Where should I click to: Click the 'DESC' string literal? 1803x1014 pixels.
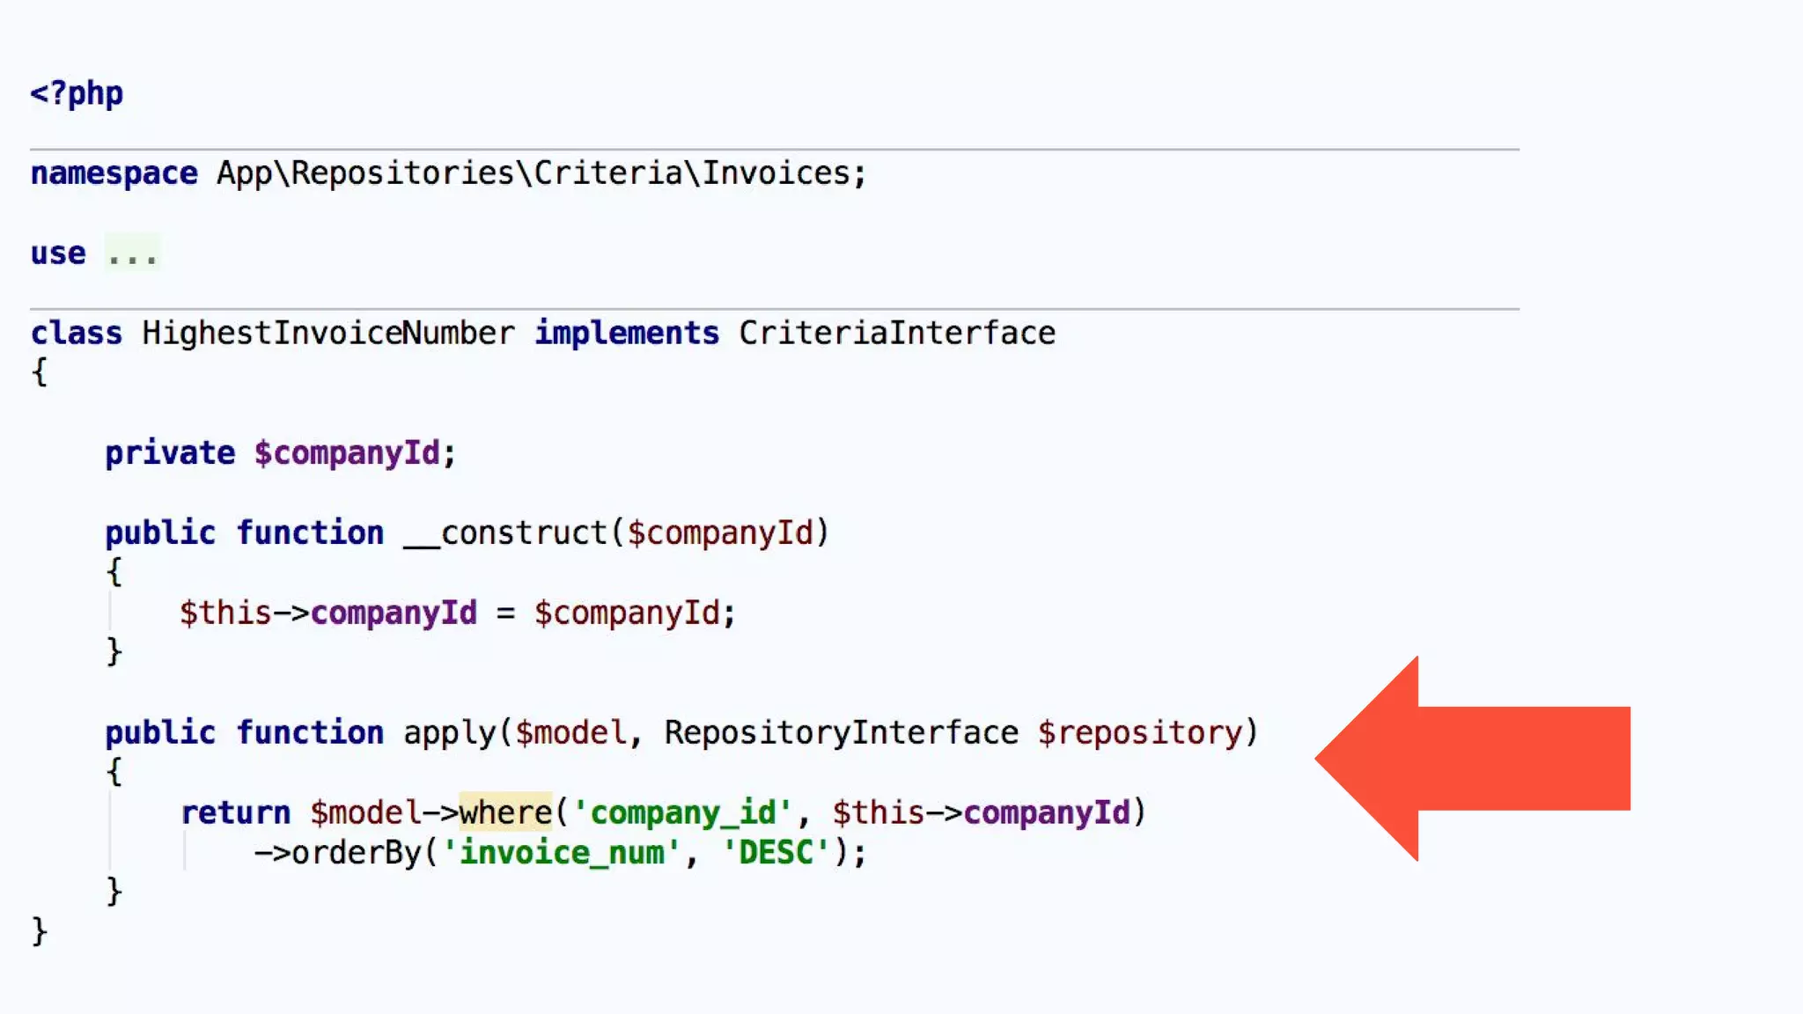click(776, 853)
